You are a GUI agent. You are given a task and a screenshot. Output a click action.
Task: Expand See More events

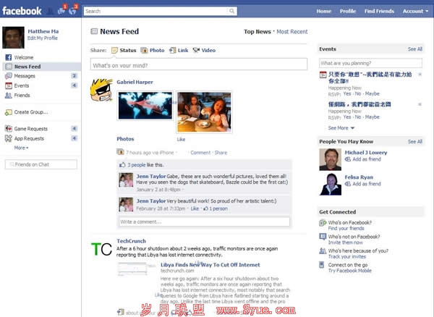click(341, 128)
